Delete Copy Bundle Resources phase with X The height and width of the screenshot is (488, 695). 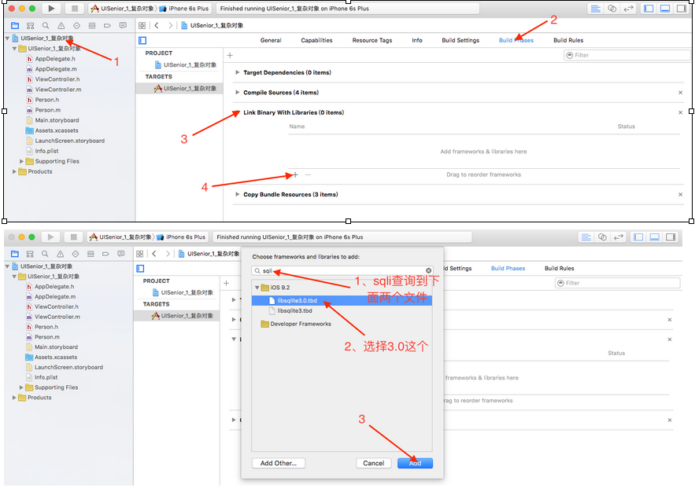pos(680,194)
